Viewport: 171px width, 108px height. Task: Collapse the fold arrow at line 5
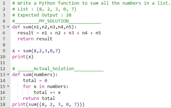[x=8, y=27]
